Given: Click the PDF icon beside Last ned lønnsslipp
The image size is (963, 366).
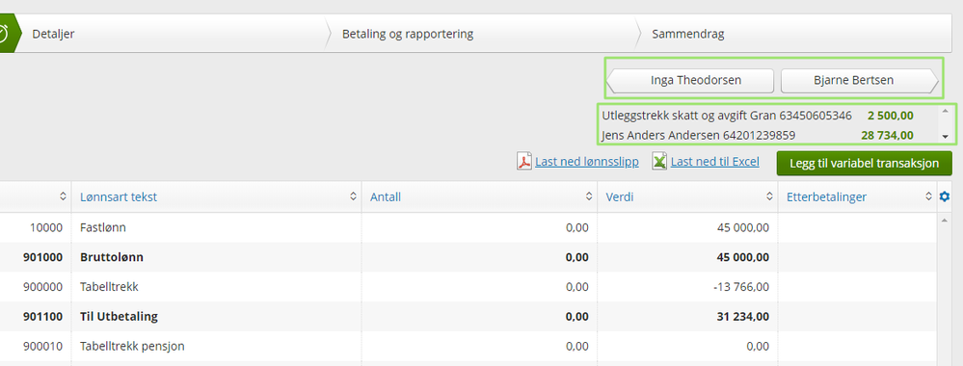Looking at the screenshot, I should pos(523,162).
